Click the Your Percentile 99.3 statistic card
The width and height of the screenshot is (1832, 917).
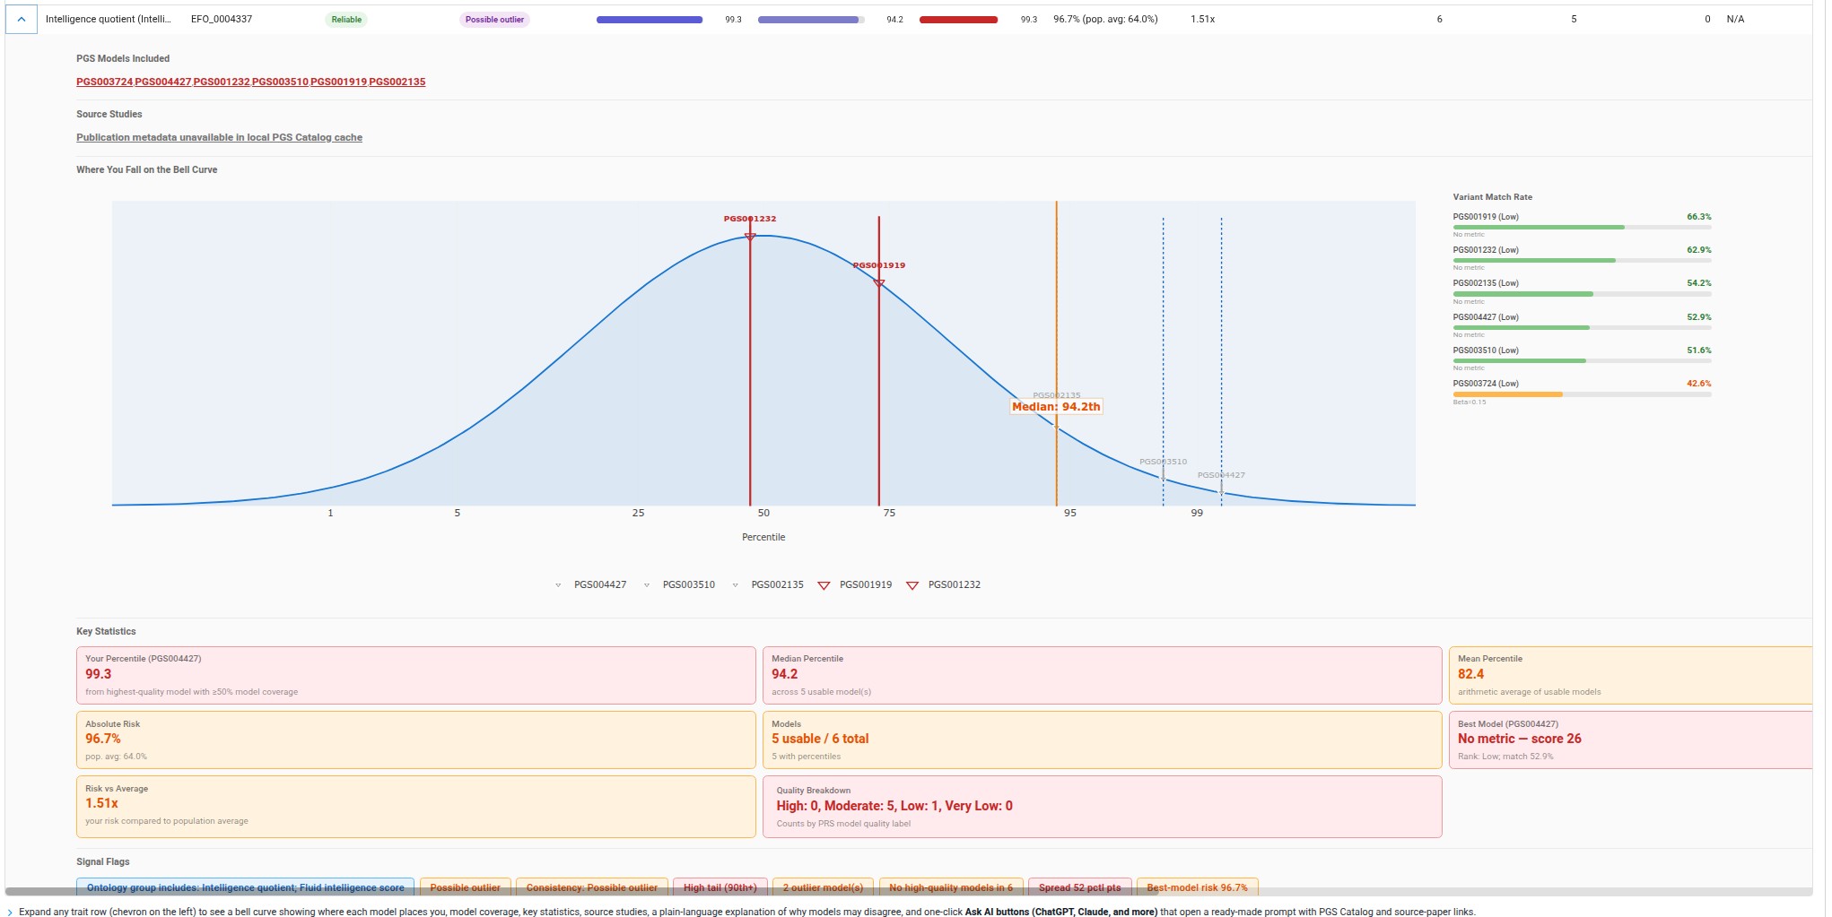pyautogui.click(x=416, y=675)
